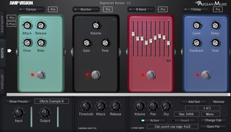Click the T-Delay pedal Delay knob
This screenshot has width=231, height=132.
point(215,26)
